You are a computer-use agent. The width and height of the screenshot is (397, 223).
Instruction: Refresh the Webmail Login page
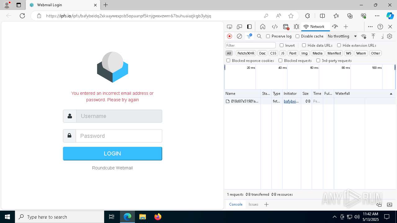coord(22,16)
